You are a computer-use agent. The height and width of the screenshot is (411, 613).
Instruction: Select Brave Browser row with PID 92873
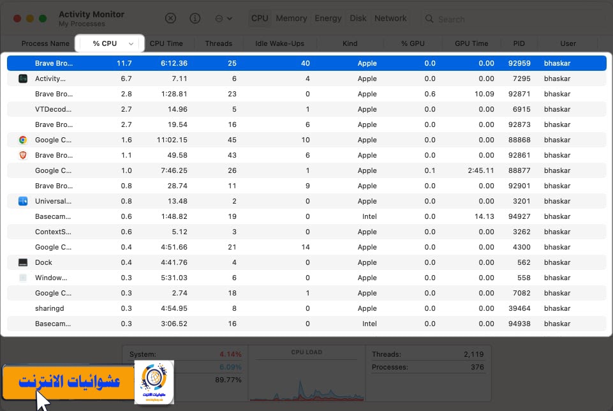point(306,124)
